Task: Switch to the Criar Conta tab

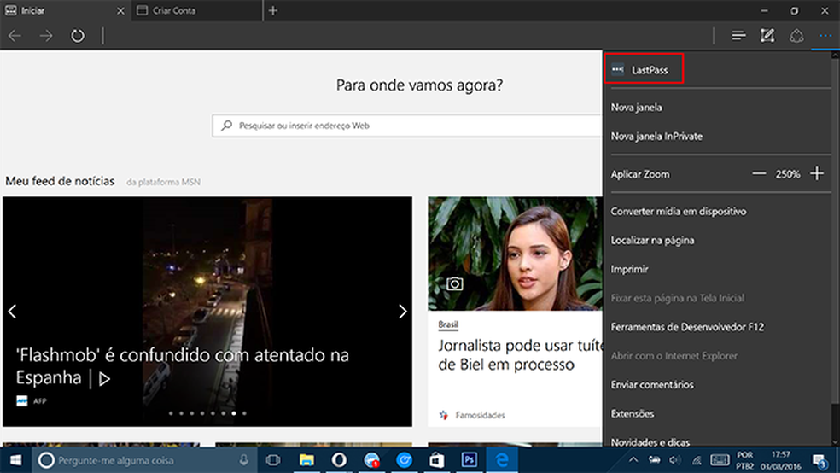Action: click(x=198, y=11)
